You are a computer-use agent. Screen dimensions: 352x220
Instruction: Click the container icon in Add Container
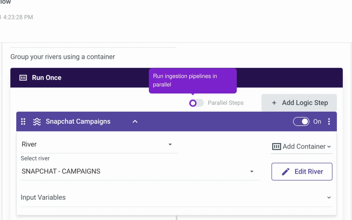click(x=277, y=146)
